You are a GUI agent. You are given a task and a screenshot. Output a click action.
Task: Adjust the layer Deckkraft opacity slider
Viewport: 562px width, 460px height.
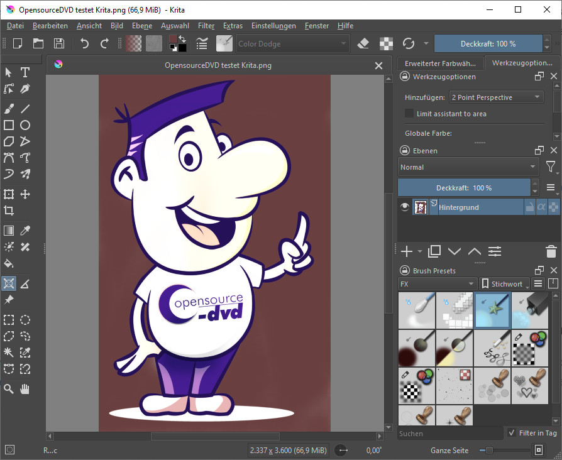point(464,188)
